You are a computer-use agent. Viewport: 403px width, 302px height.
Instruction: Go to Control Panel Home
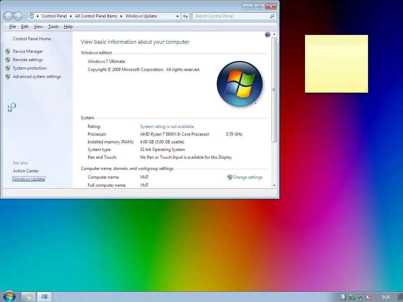32,39
